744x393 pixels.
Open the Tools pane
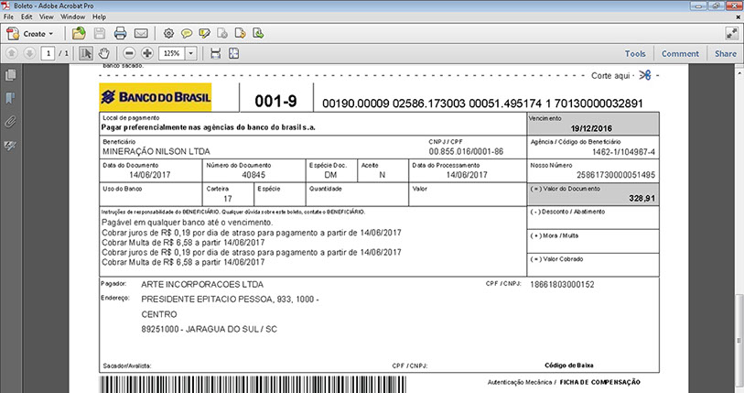635,54
